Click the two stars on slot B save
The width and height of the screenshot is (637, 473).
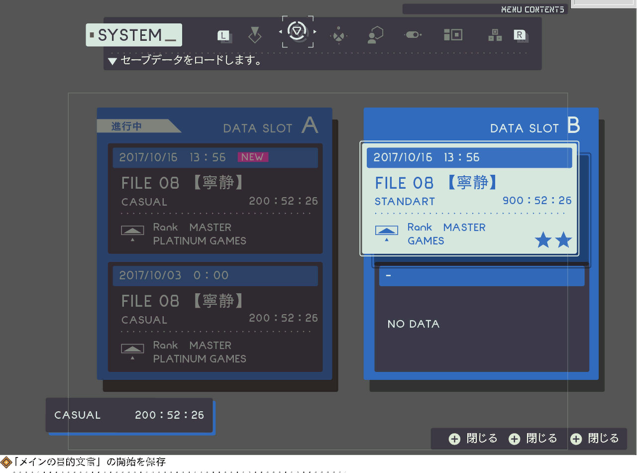tap(553, 240)
